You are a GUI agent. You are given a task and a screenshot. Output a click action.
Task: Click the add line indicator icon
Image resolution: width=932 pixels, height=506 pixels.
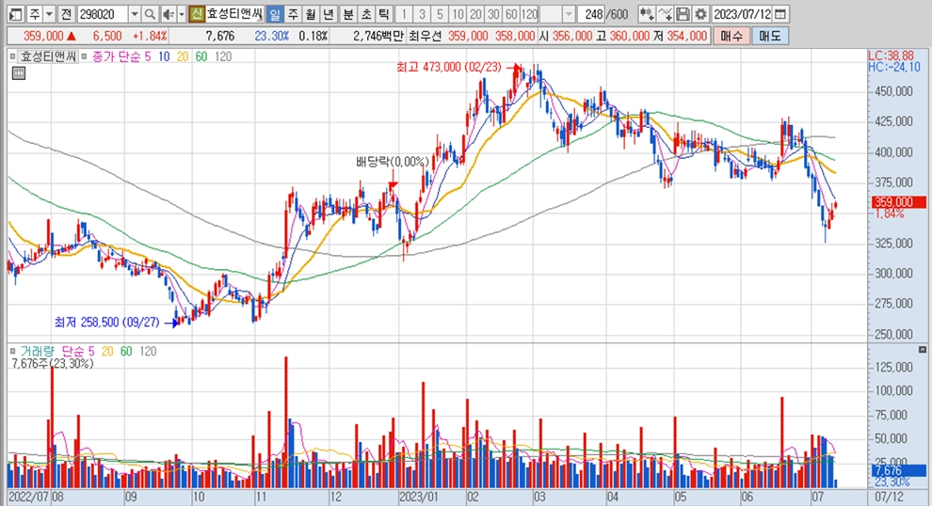click(665, 14)
